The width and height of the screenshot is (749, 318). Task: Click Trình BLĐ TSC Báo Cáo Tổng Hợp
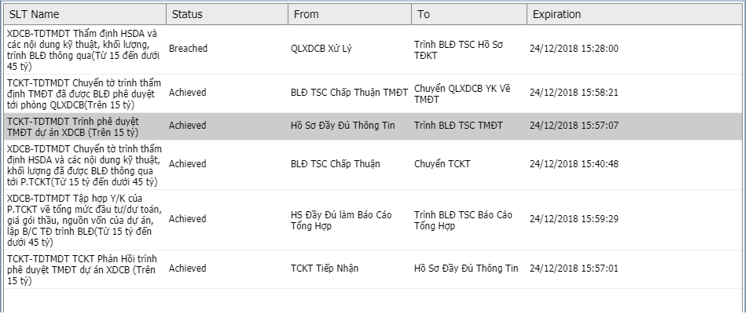[x=463, y=221]
